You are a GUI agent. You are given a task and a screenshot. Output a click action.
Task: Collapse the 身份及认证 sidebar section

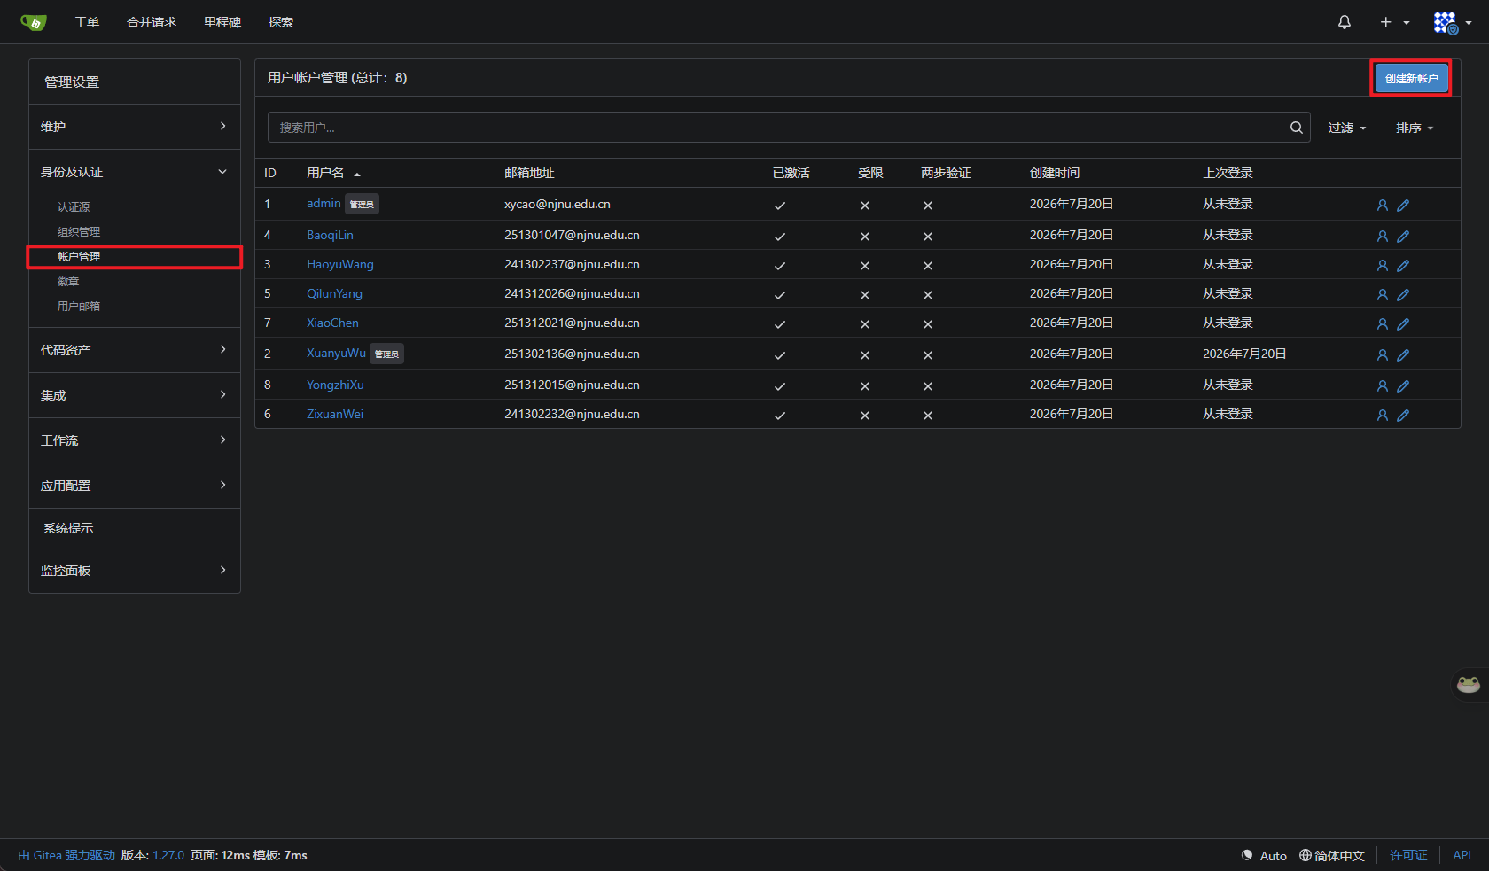[135, 172]
